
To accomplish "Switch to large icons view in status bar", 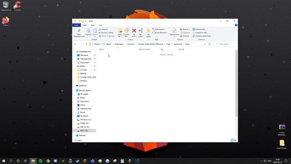I will click(x=236, y=140).
